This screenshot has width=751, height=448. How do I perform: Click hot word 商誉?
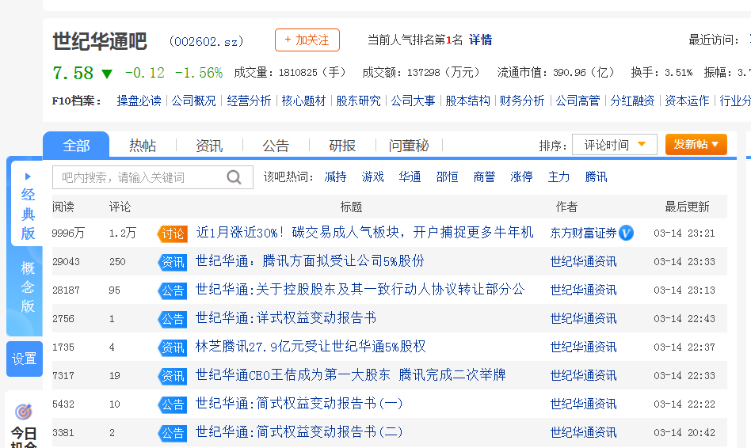(x=484, y=177)
